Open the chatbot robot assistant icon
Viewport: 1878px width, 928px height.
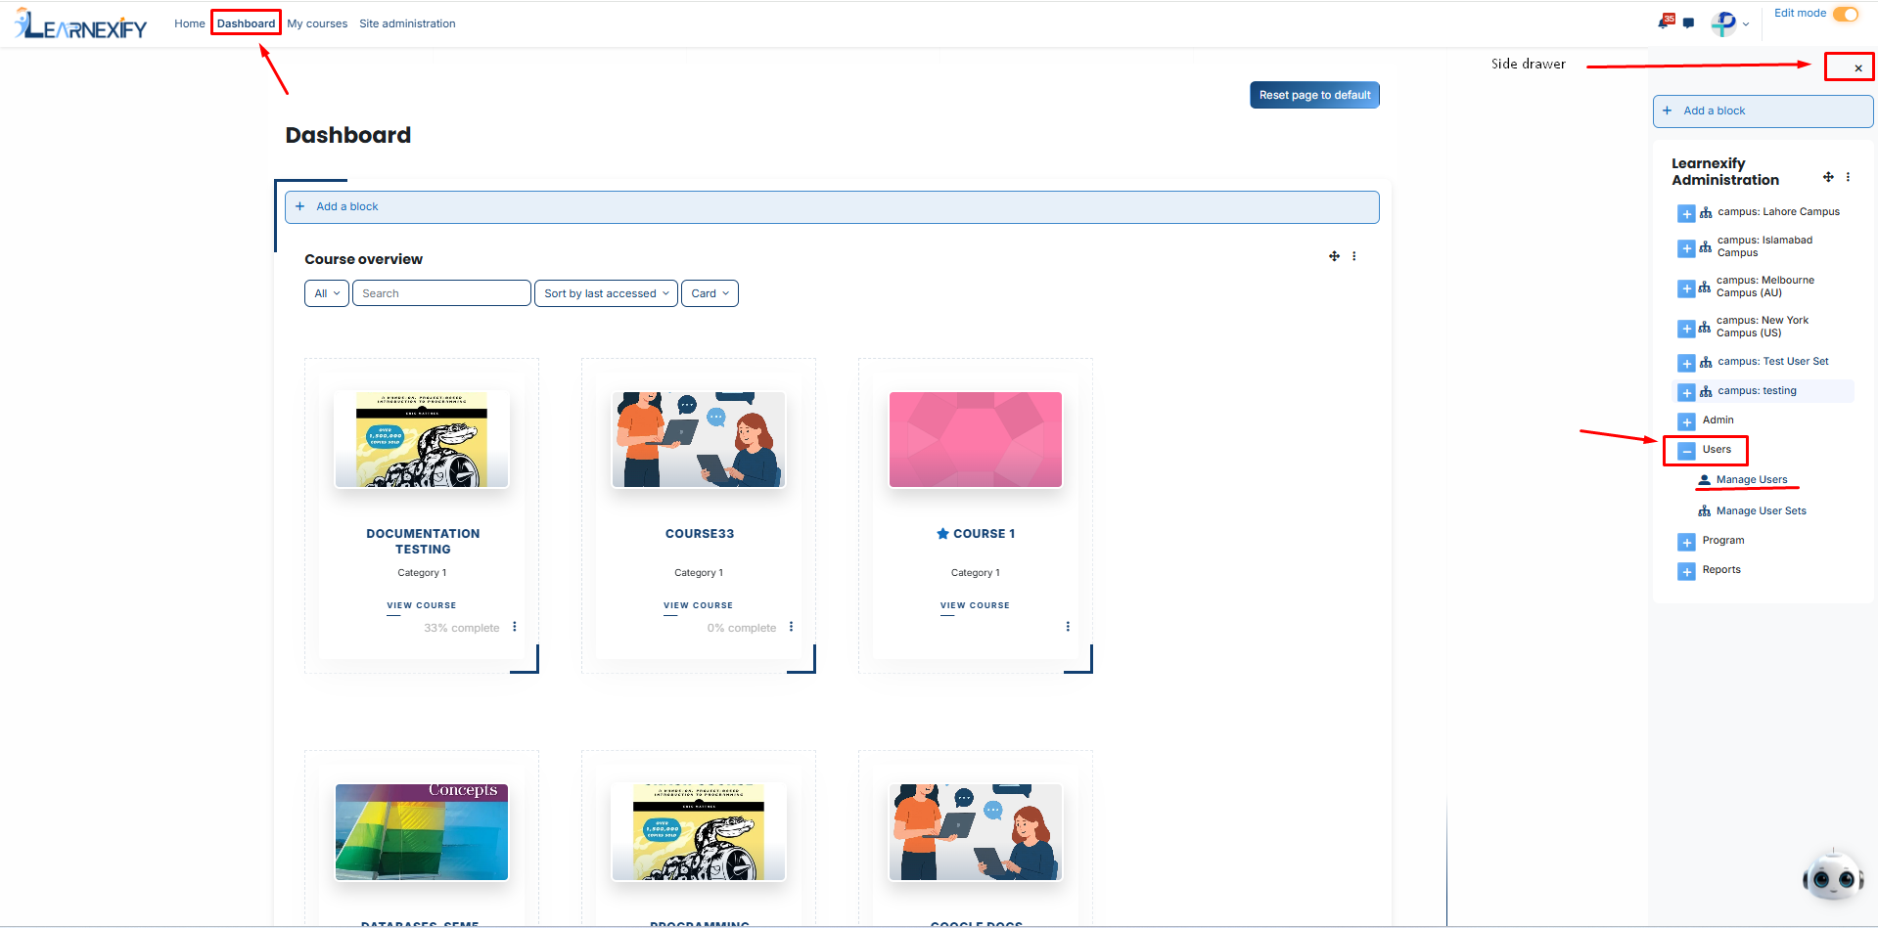point(1833,877)
